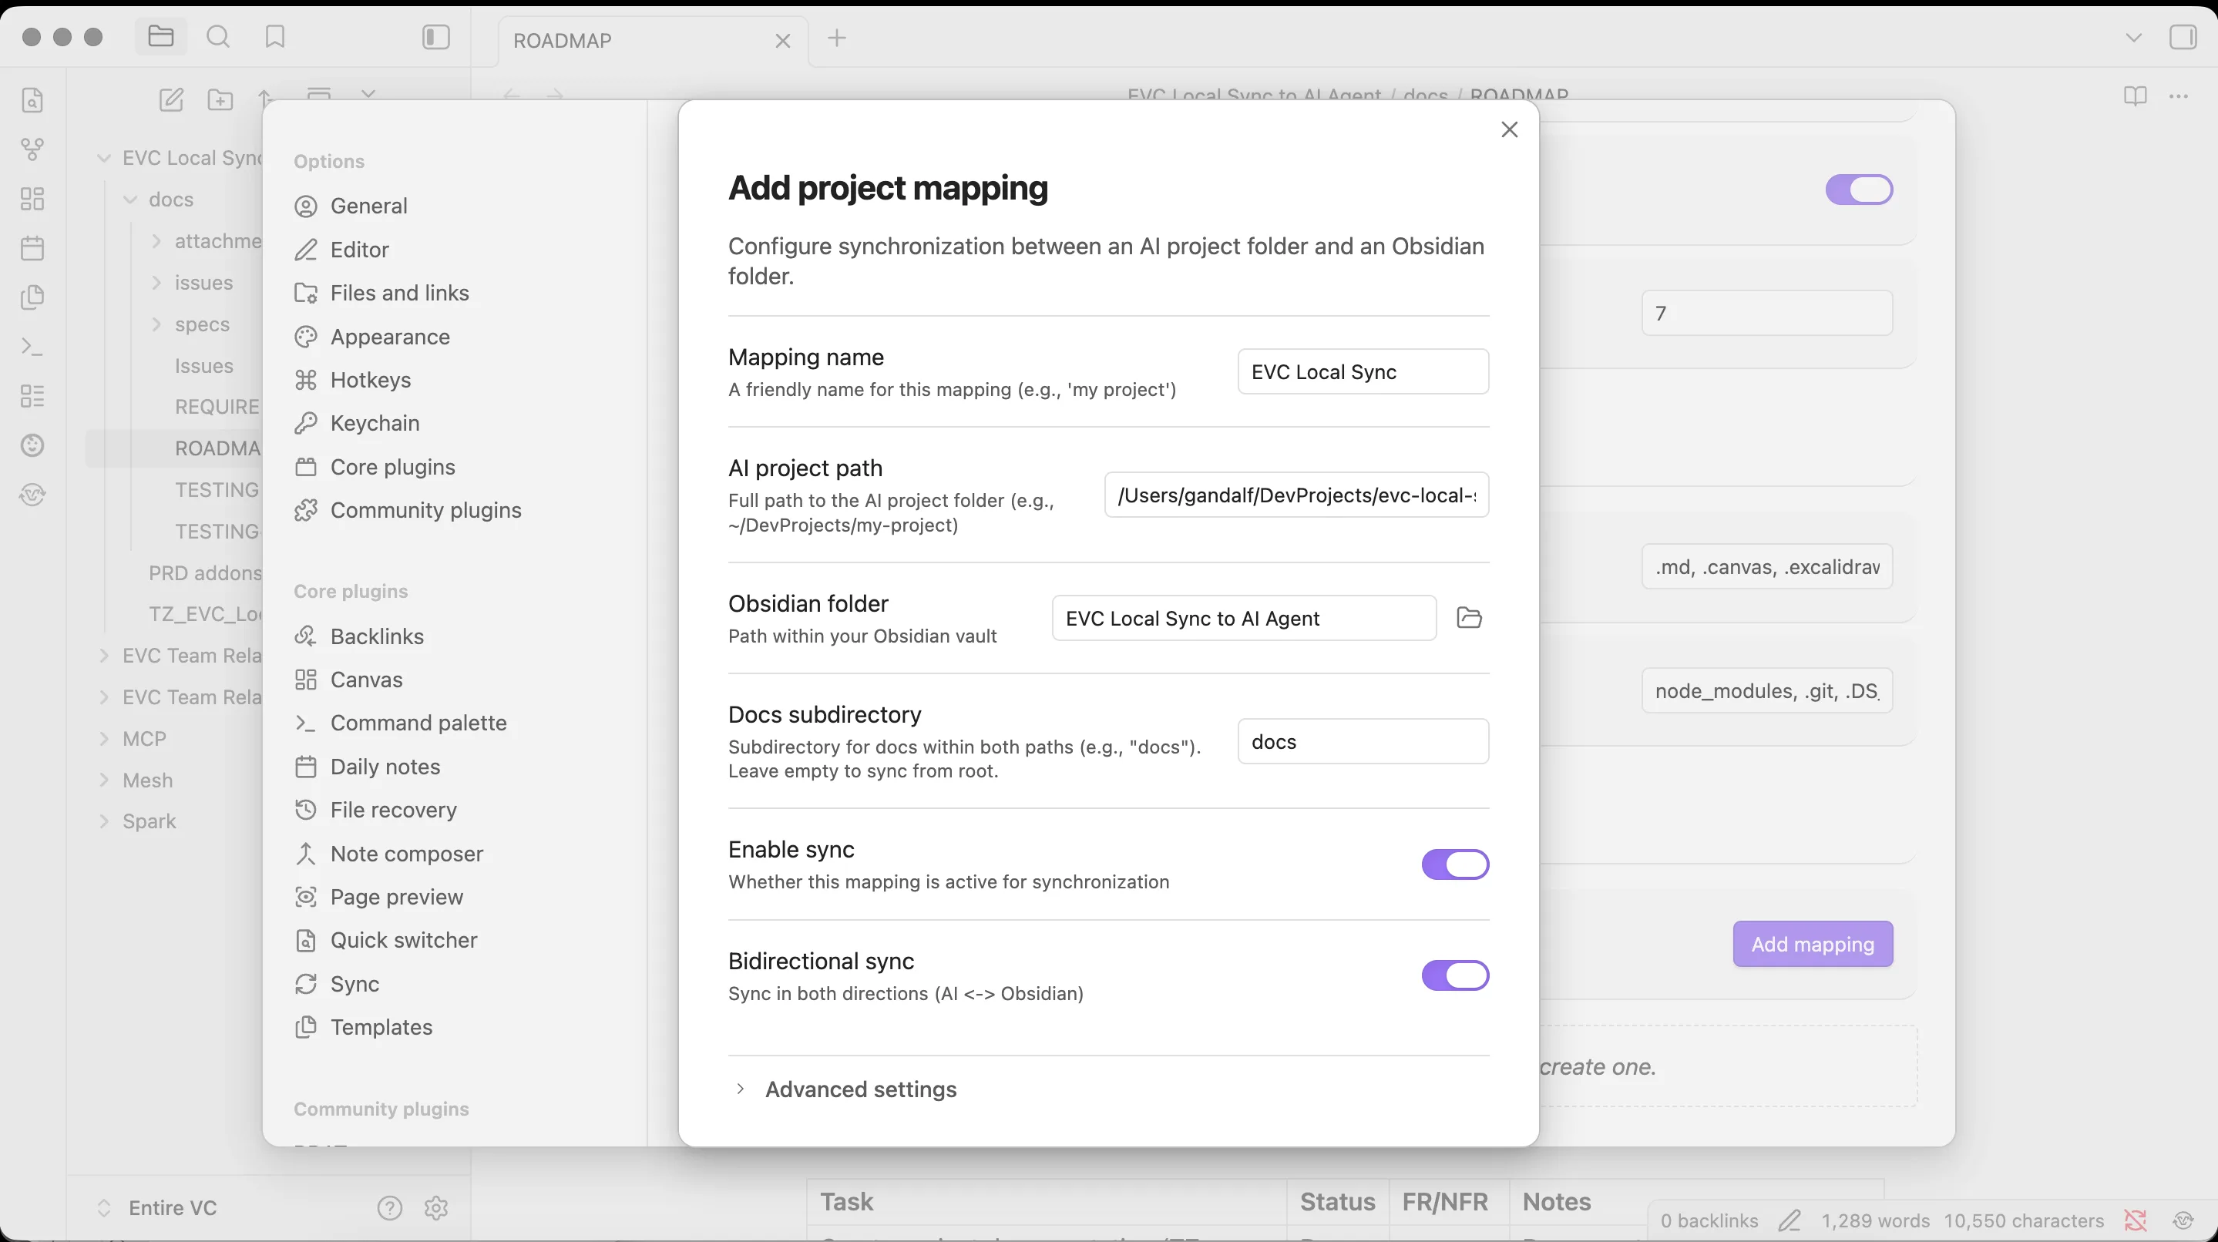Select Community plugins in the Options list

(425, 509)
